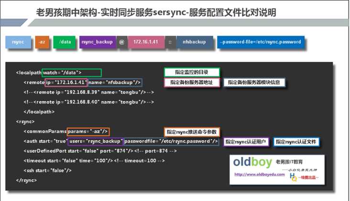Viewport: 350px width, 201px height.
Task: Click the '<localpath' tag text
Action: 29,73
